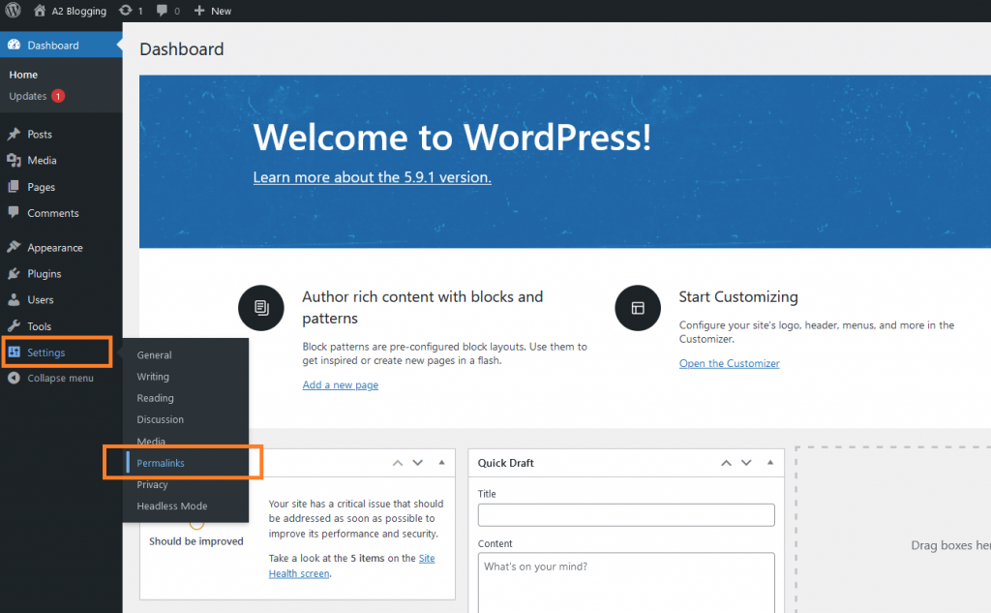
Task: Open Posts menu label
Action: pos(40,134)
